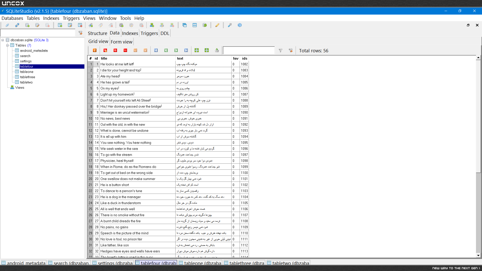Switch to the tableone window tab
The width and height of the screenshot is (482, 271).
pyautogui.click(x=200, y=263)
